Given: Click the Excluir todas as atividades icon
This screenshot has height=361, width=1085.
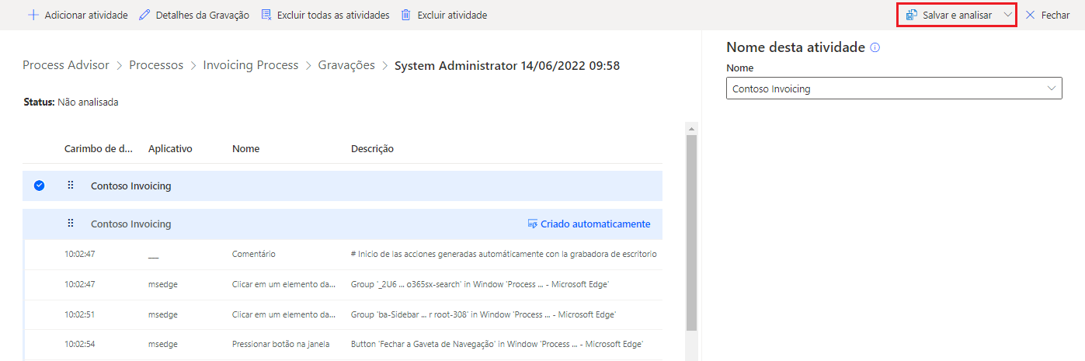Looking at the screenshot, I should (x=266, y=15).
